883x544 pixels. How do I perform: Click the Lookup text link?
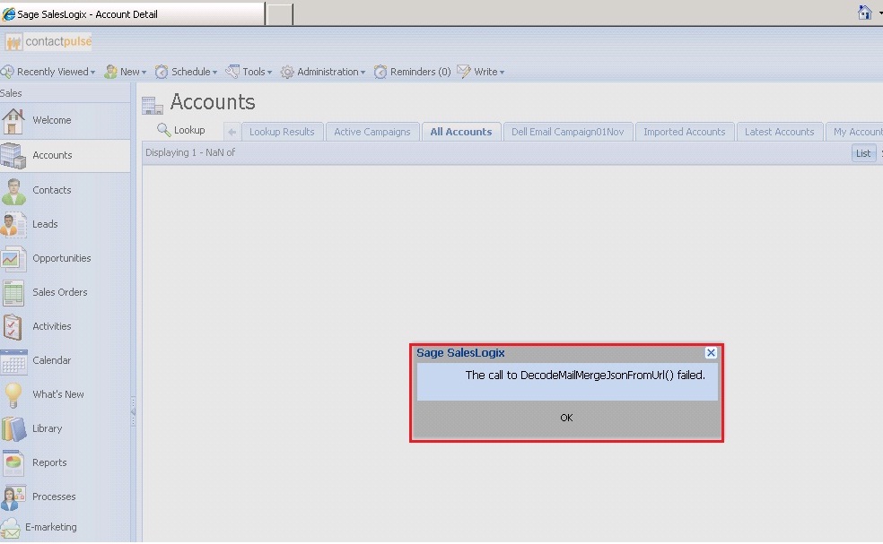tap(189, 130)
